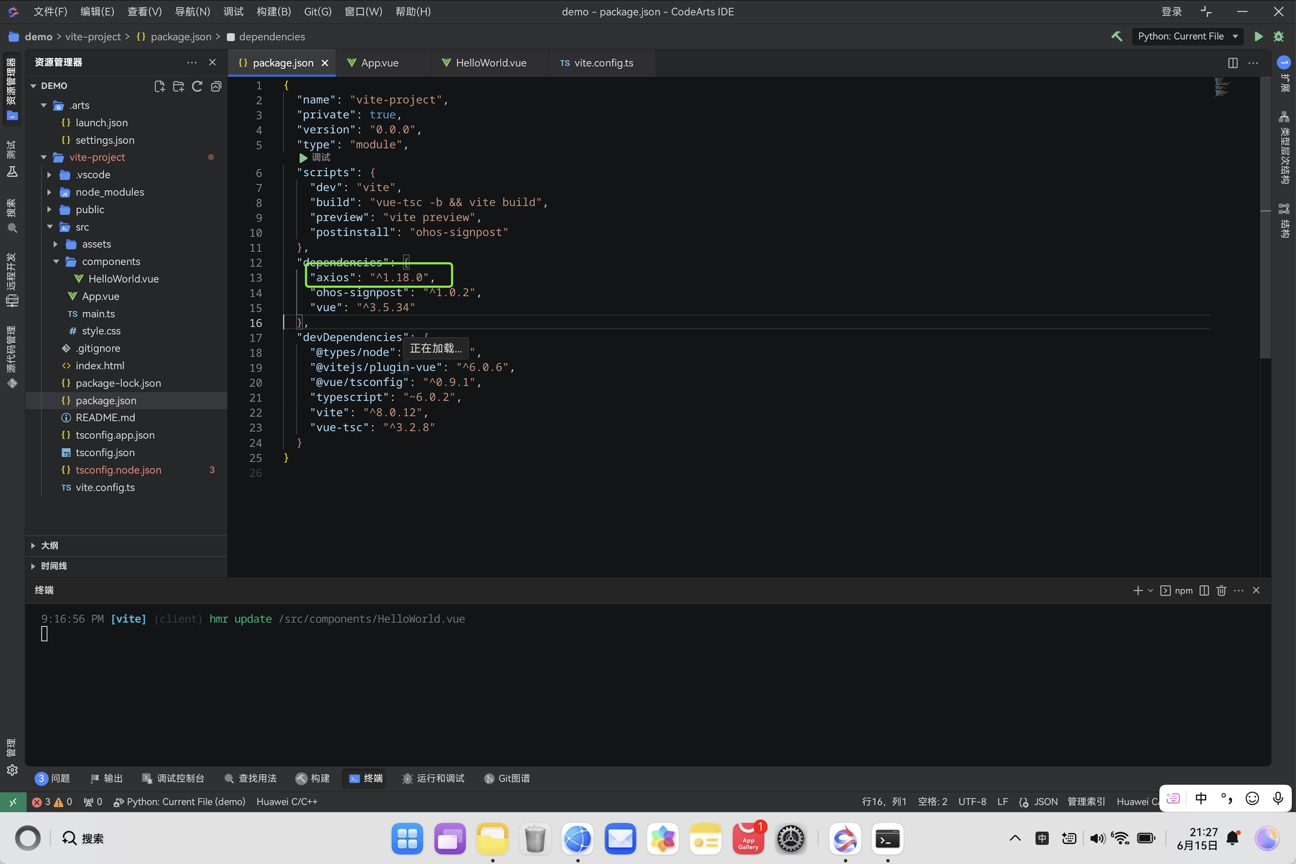The image size is (1296, 864).
Task: Open the 文件(F) menu
Action: pyautogui.click(x=50, y=11)
